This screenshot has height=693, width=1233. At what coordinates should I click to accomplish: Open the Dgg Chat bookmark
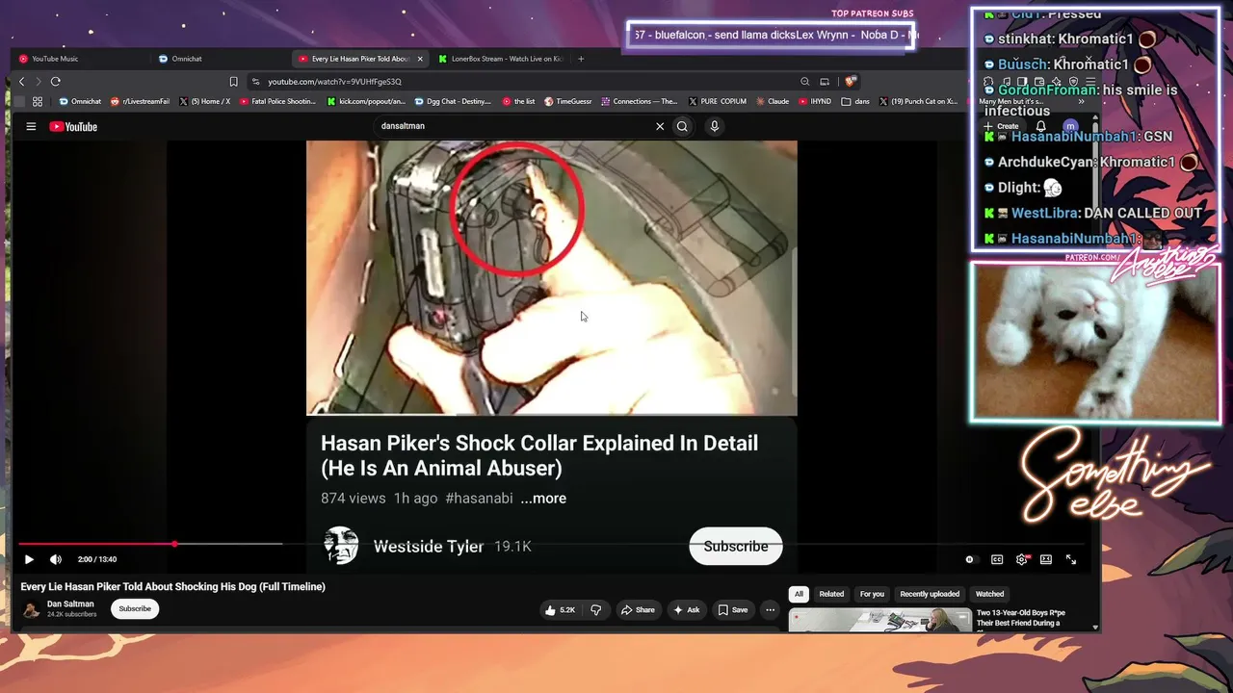click(x=454, y=101)
